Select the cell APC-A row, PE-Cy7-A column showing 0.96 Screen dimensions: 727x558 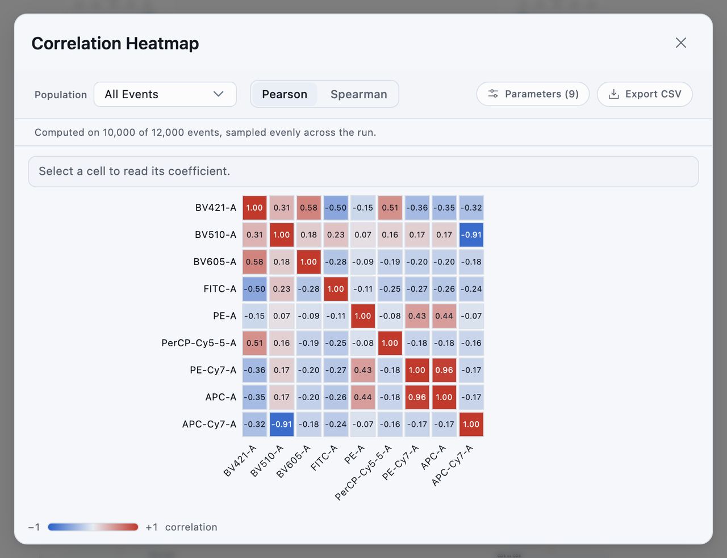[417, 397]
